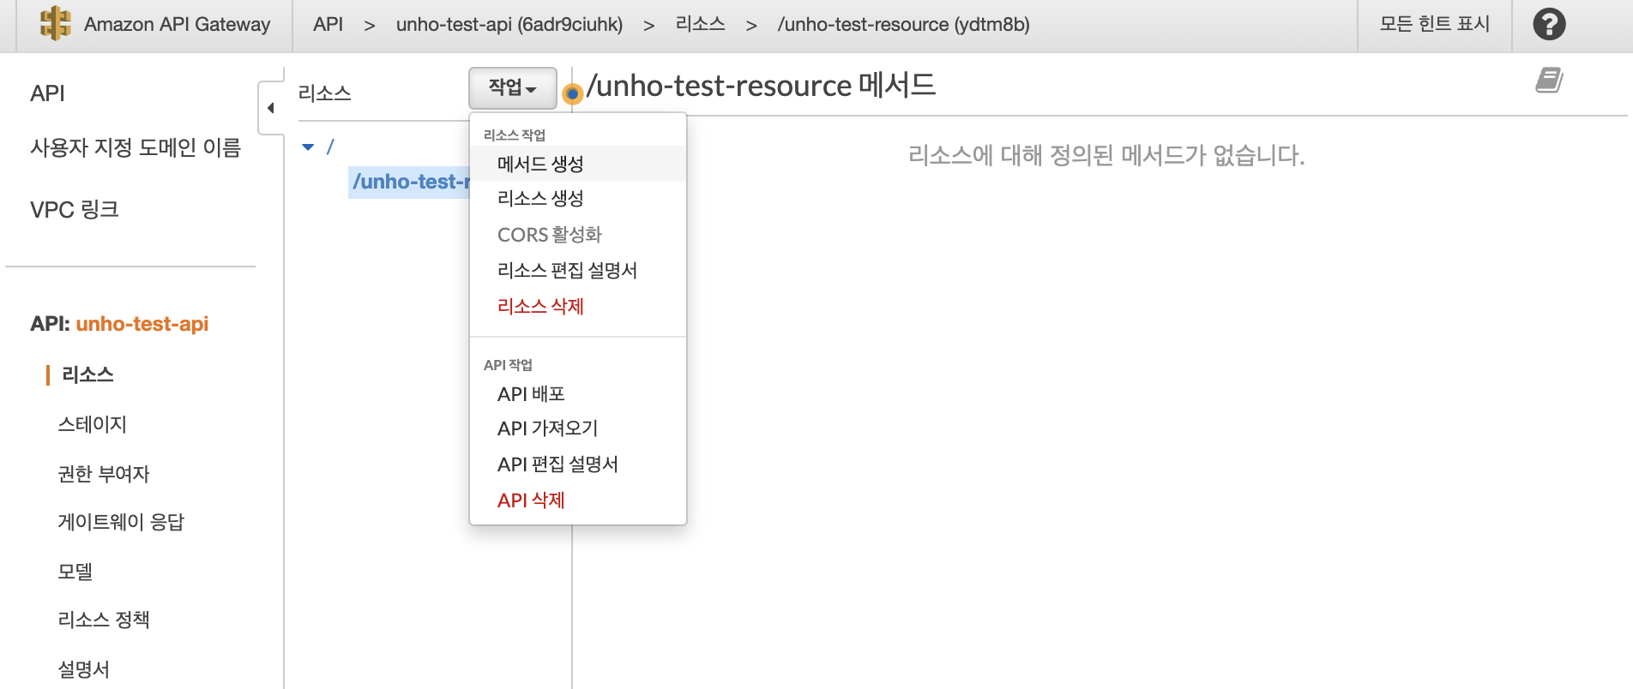Image resolution: width=1633 pixels, height=689 pixels.
Task: Click the Amazon API Gateway logo icon
Action: pyautogui.click(x=56, y=23)
